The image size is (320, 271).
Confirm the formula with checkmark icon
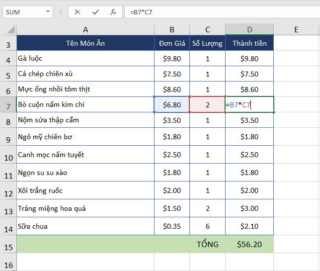tap(95, 12)
